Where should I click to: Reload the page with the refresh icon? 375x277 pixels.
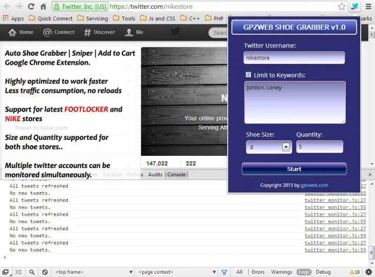(x=31, y=7)
